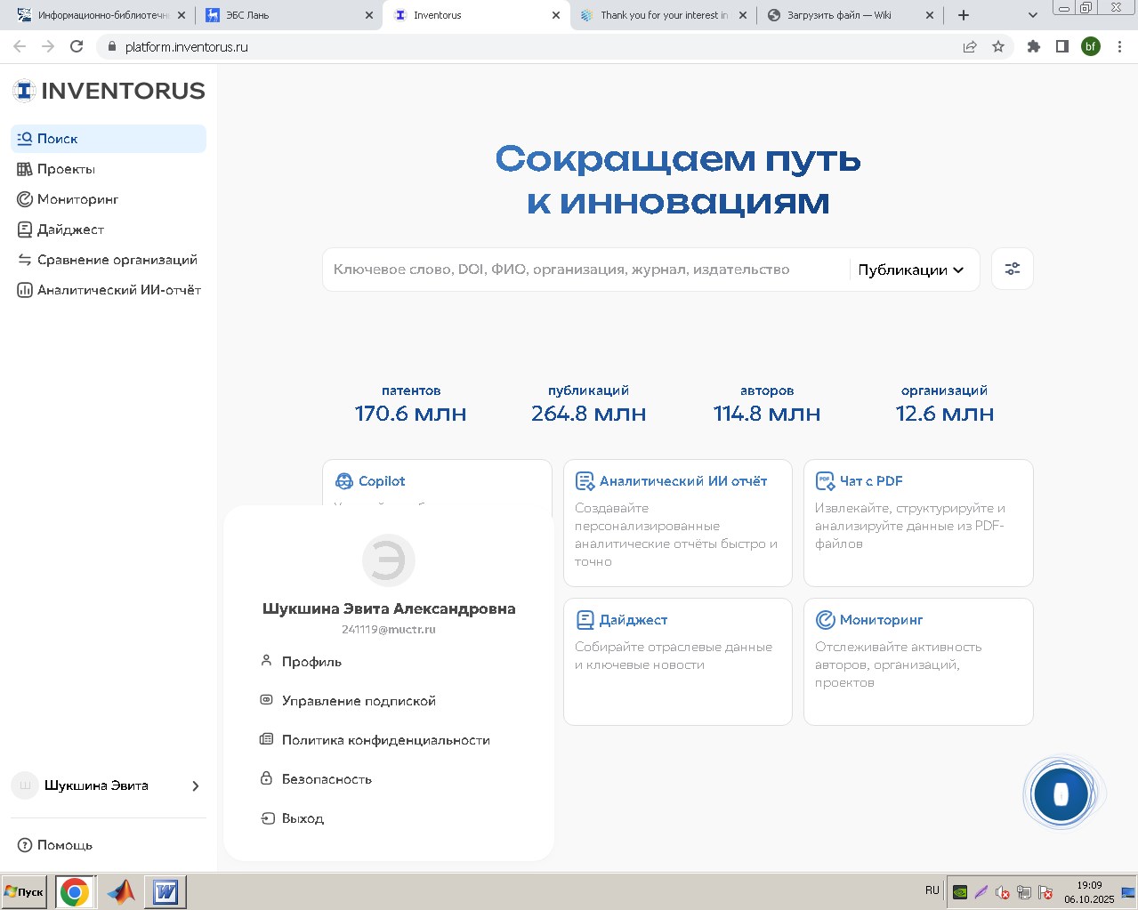
Task: Launch MATLAB from the taskbar
Action: click(121, 890)
